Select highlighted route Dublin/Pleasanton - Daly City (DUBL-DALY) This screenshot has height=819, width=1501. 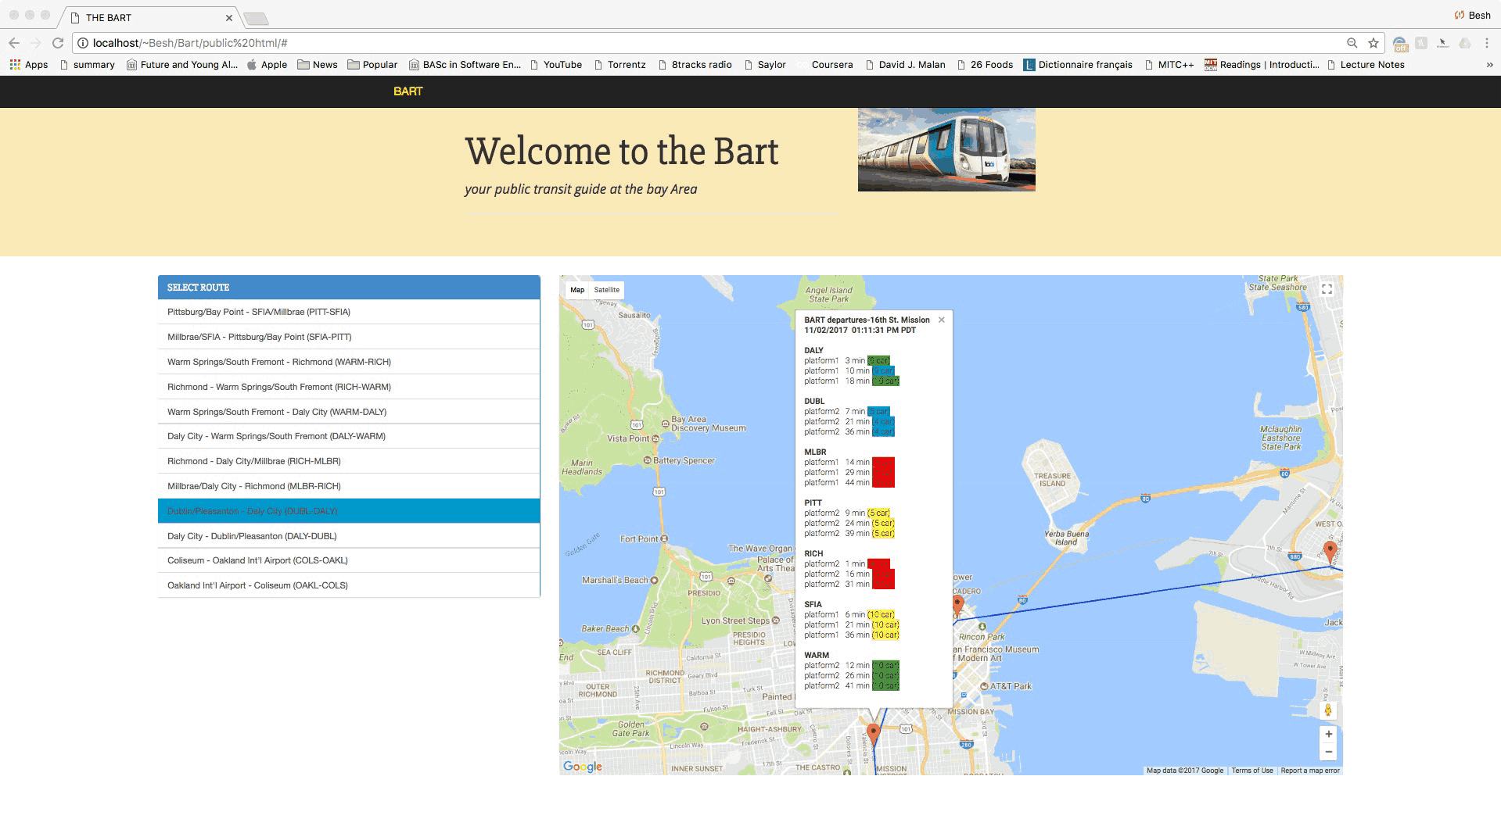349,511
